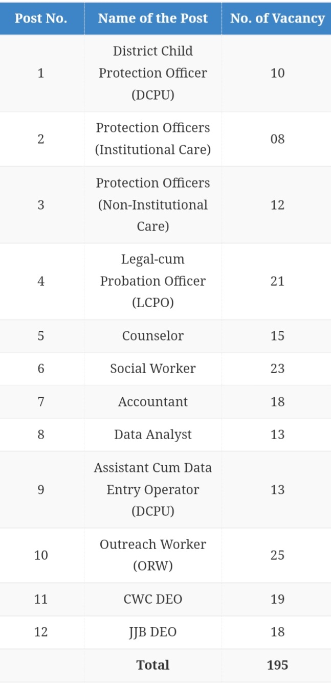Select the Legal-cum Probation Officer cell
The width and height of the screenshot is (331, 683).
click(152, 281)
